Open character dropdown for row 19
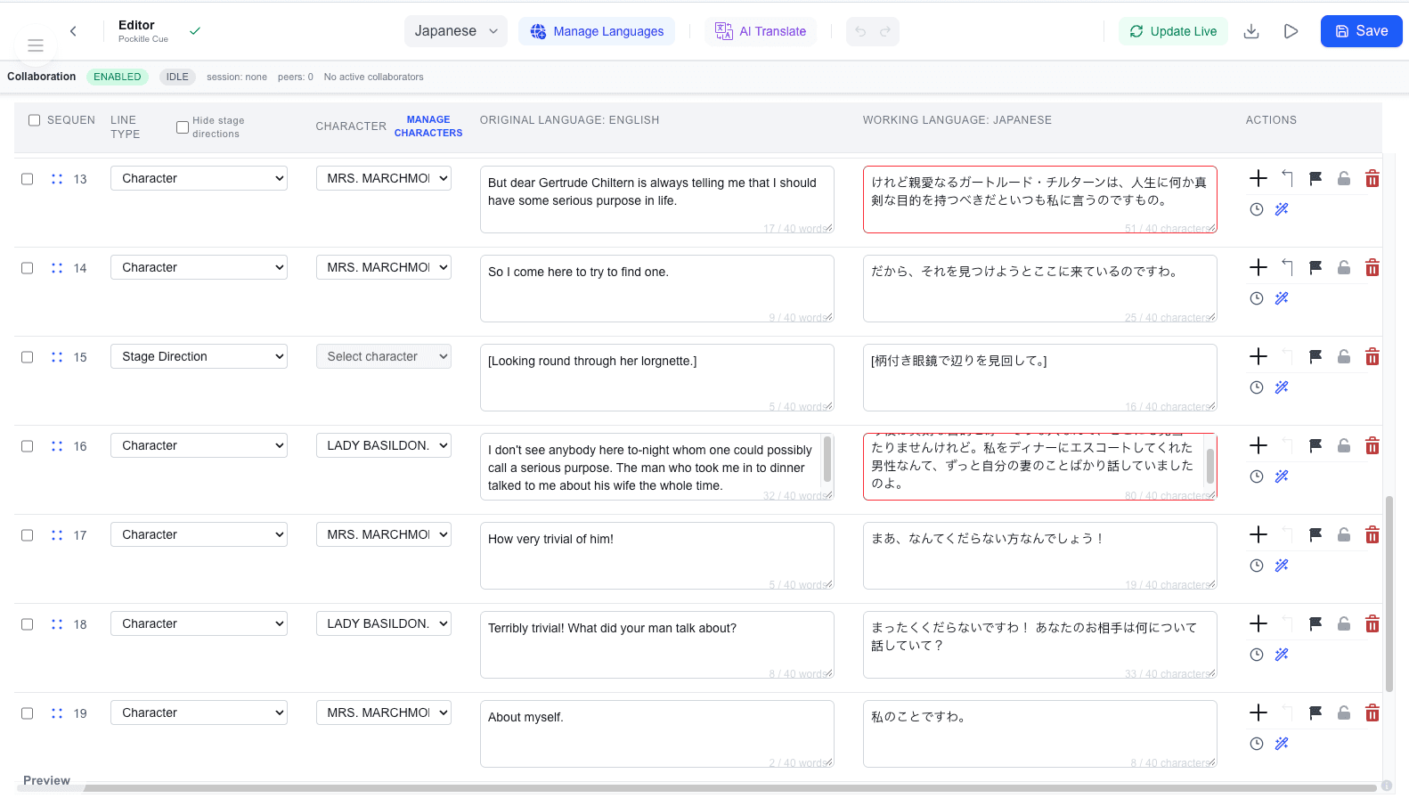Screen dimensions: 1409x798 [384, 712]
